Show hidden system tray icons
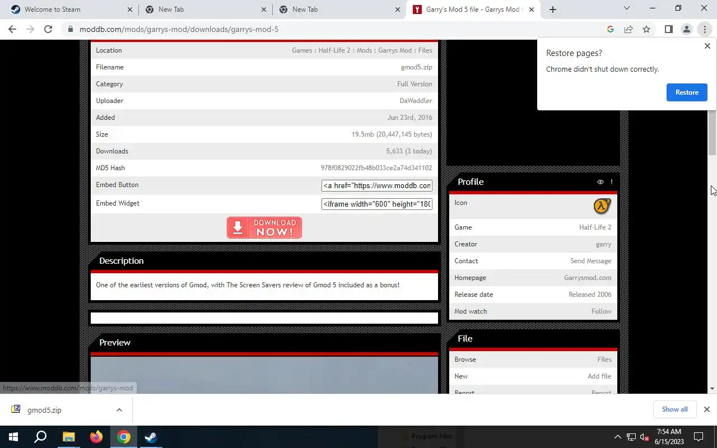Image resolution: width=717 pixels, height=448 pixels. coord(617,437)
